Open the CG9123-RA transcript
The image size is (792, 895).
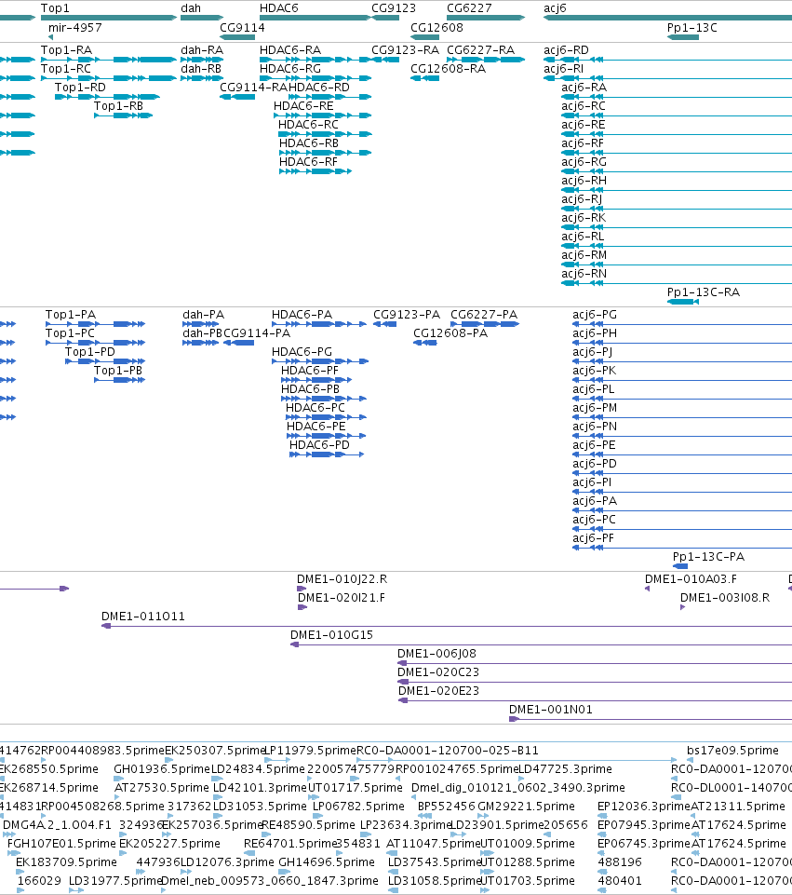point(385,60)
